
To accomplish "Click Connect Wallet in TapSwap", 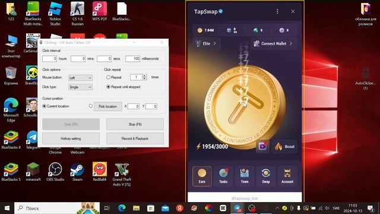I will coord(274,43).
